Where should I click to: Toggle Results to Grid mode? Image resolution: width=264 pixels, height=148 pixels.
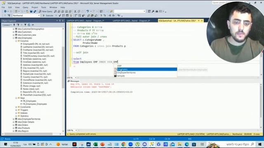[92, 16]
